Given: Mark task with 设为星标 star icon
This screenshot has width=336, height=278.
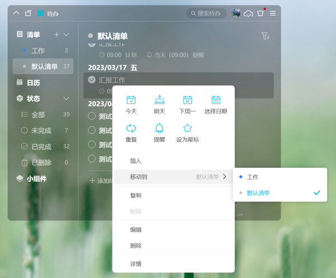Looking at the screenshot, I should (188, 129).
